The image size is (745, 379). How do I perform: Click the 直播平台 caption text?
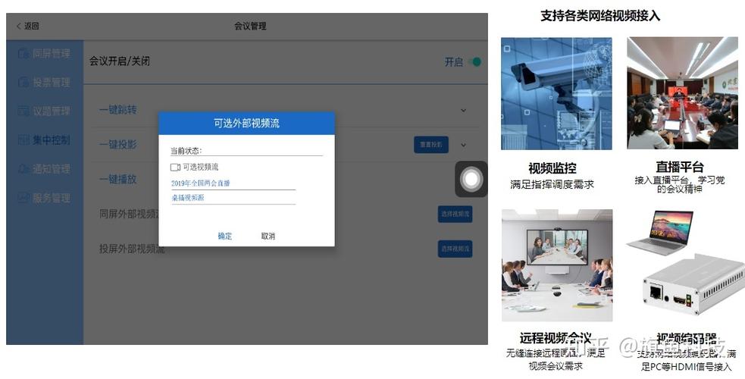click(679, 168)
